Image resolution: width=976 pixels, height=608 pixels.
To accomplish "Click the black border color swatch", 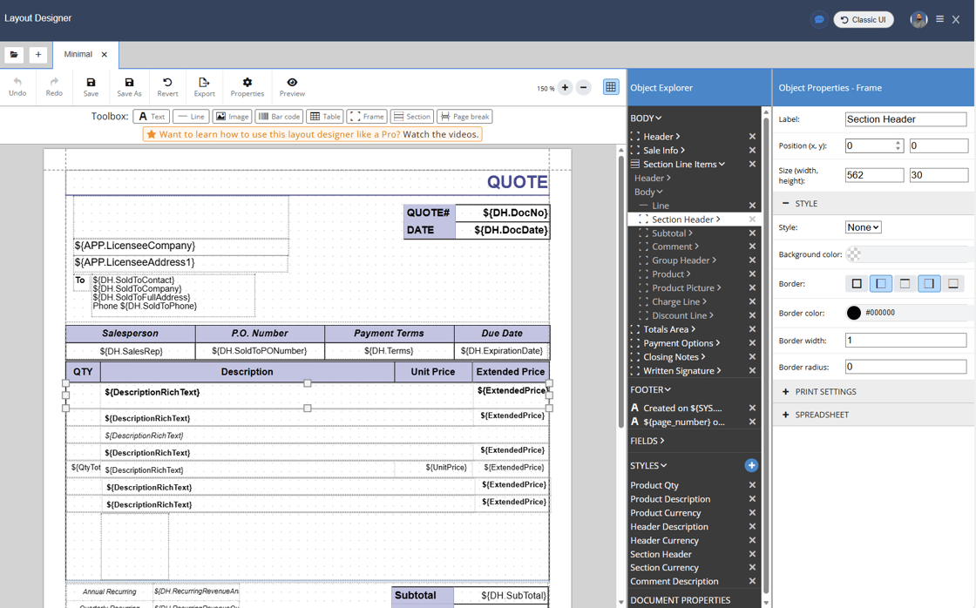I will tap(854, 313).
